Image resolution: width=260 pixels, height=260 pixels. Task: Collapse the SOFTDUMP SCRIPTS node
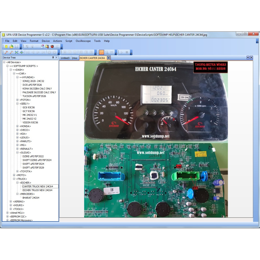[x=8, y=66]
